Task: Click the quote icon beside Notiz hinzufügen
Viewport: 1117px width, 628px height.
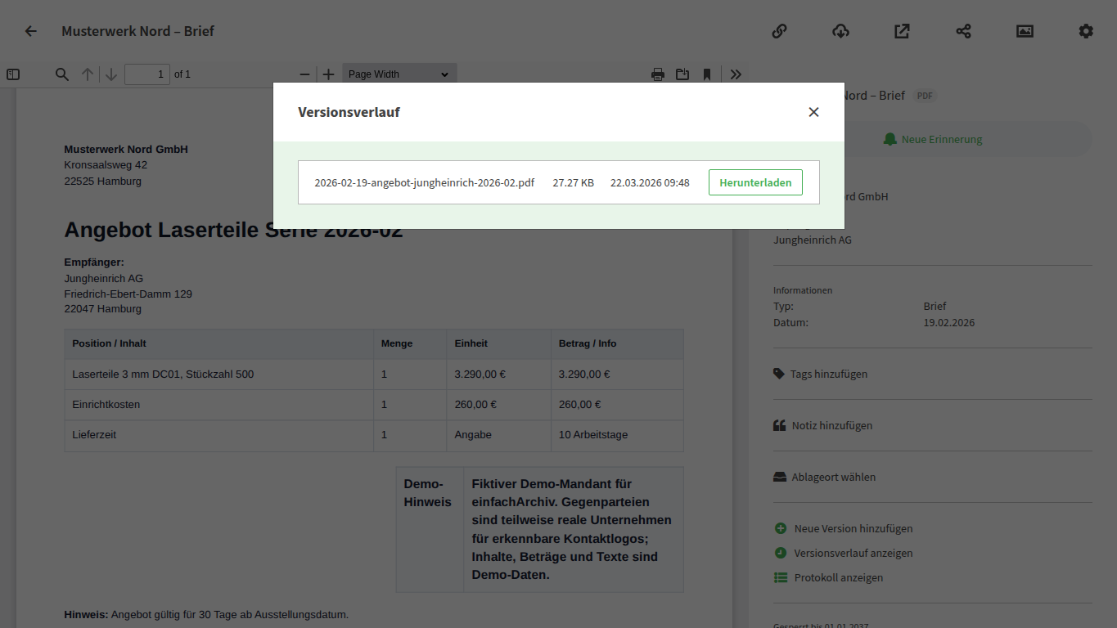Action: [x=780, y=425]
